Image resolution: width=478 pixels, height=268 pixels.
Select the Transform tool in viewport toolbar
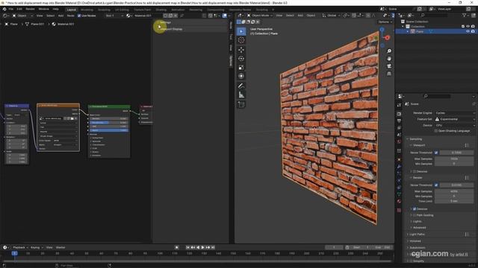[241, 76]
